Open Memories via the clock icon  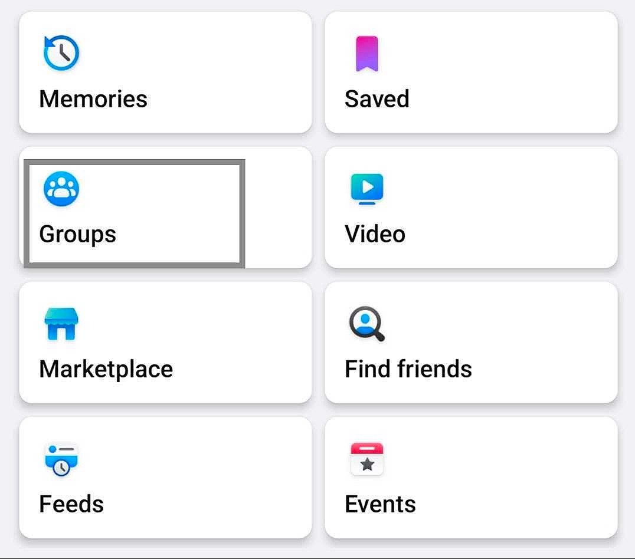point(61,52)
